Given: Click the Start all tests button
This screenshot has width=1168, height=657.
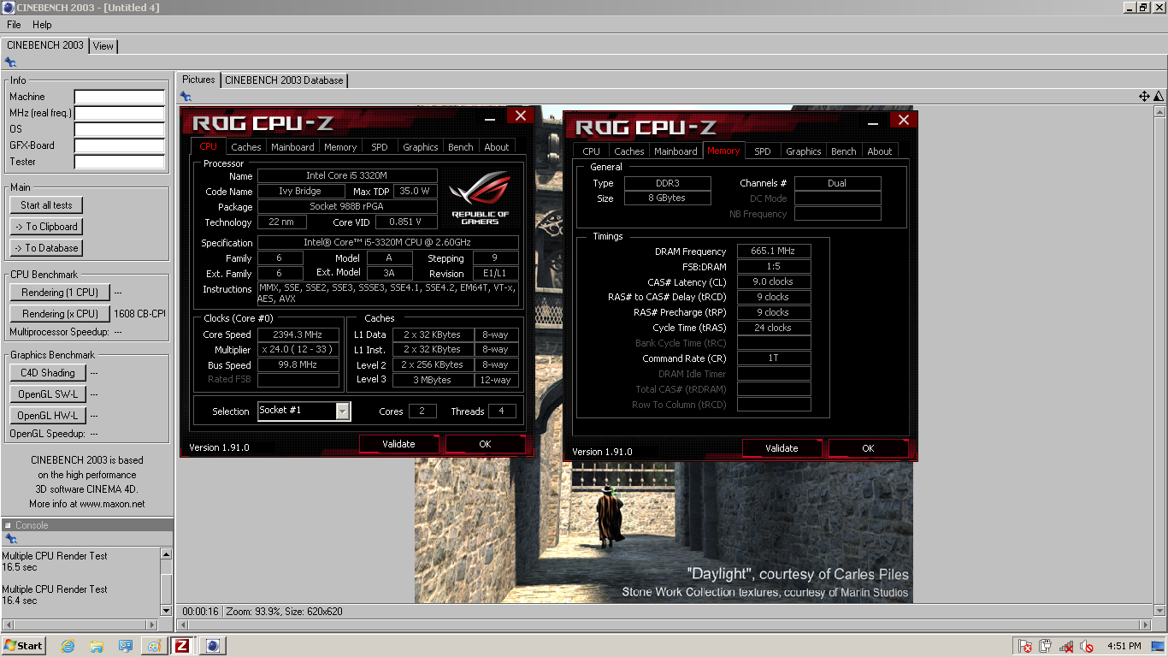Looking at the screenshot, I should pyautogui.click(x=46, y=205).
